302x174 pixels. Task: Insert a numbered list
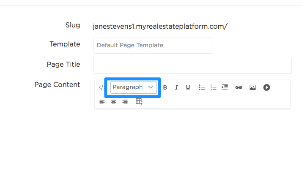click(x=214, y=87)
